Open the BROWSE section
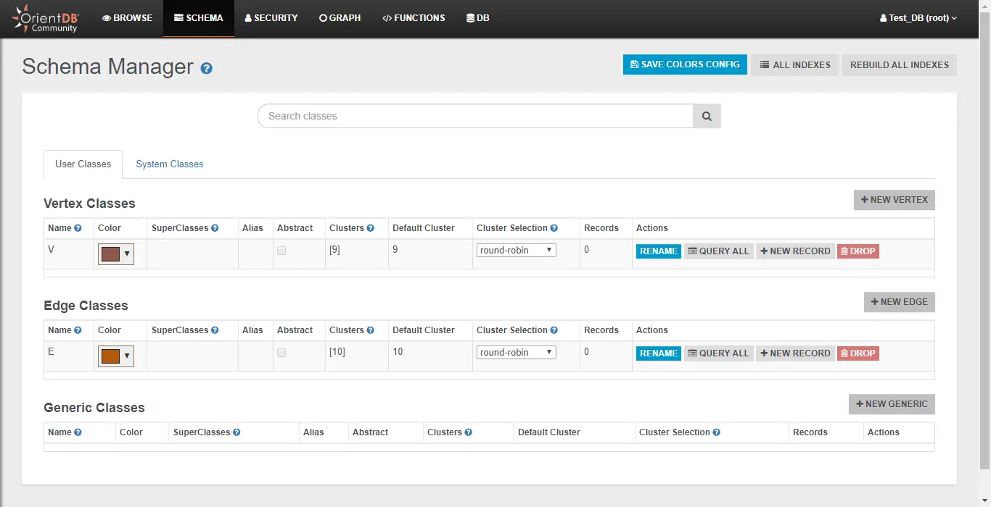Viewport: 991px width, 507px height. pos(128,18)
